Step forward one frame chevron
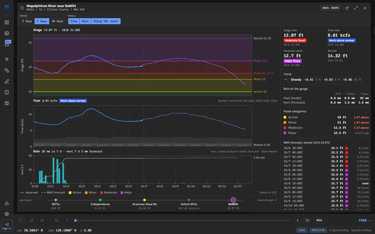375x234 pixels. [x=297, y=220]
